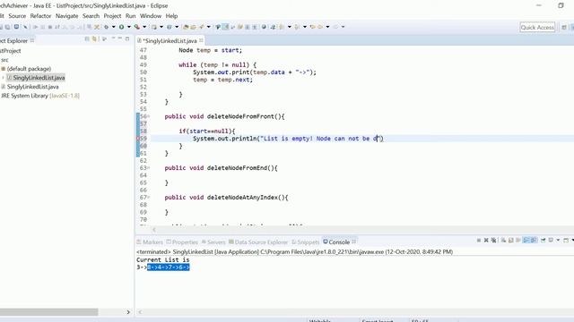This screenshot has width=574, height=322.
Task: Switch to the Data Source Explorer tab
Action: [258, 242]
